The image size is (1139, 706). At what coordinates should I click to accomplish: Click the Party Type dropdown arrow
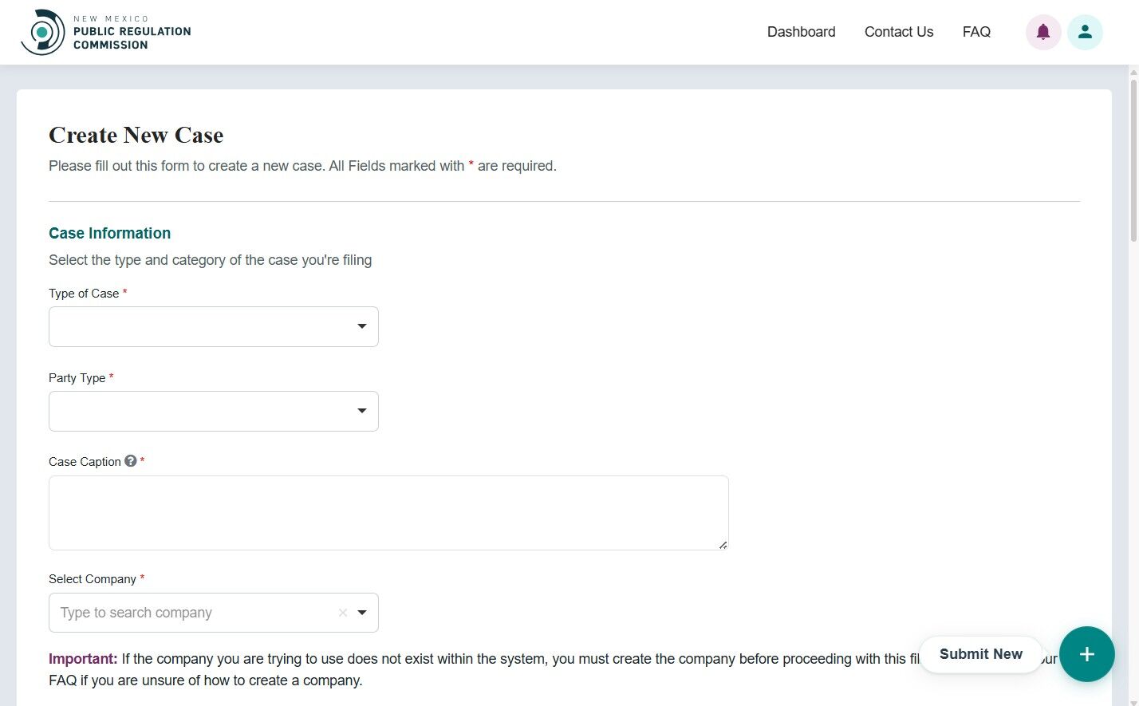tap(361, 411)
